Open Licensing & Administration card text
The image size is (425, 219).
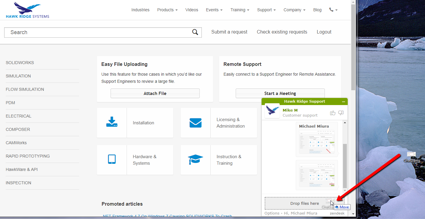point(231,123)
